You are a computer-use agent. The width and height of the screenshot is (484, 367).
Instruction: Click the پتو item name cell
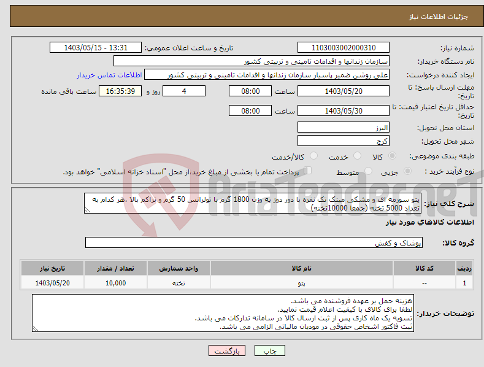tap(302, 283)
